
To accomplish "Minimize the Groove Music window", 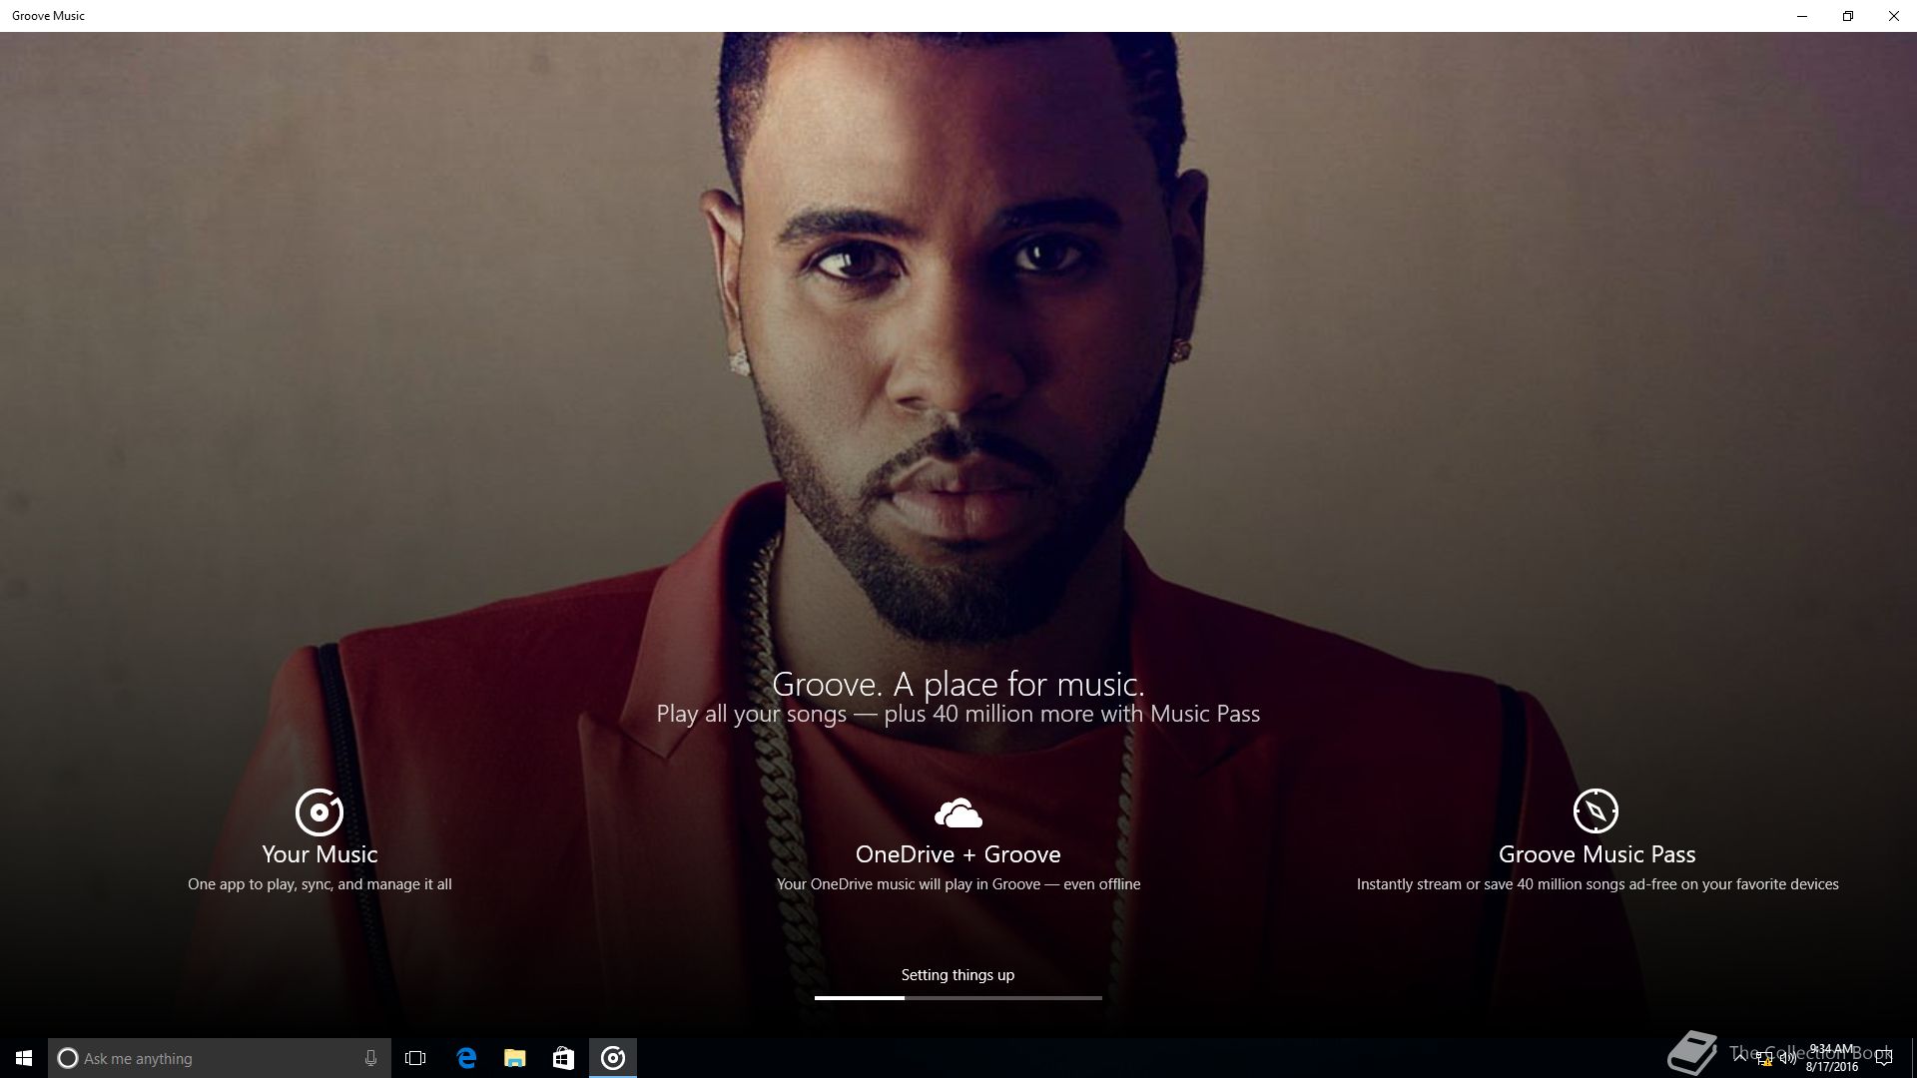I will tap(1802, 16).
